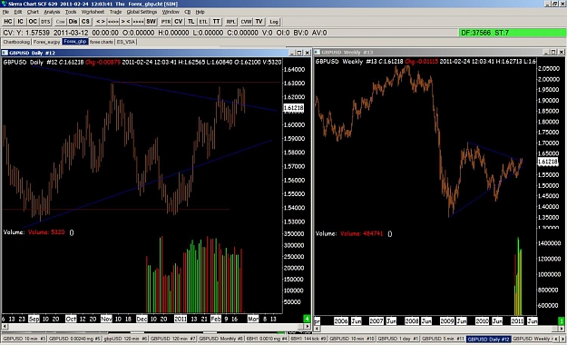Viewport: 567px width, 345px height.
Task: Open the 6BH1 144 tick #9 tab
Action: tap(308, 339)
